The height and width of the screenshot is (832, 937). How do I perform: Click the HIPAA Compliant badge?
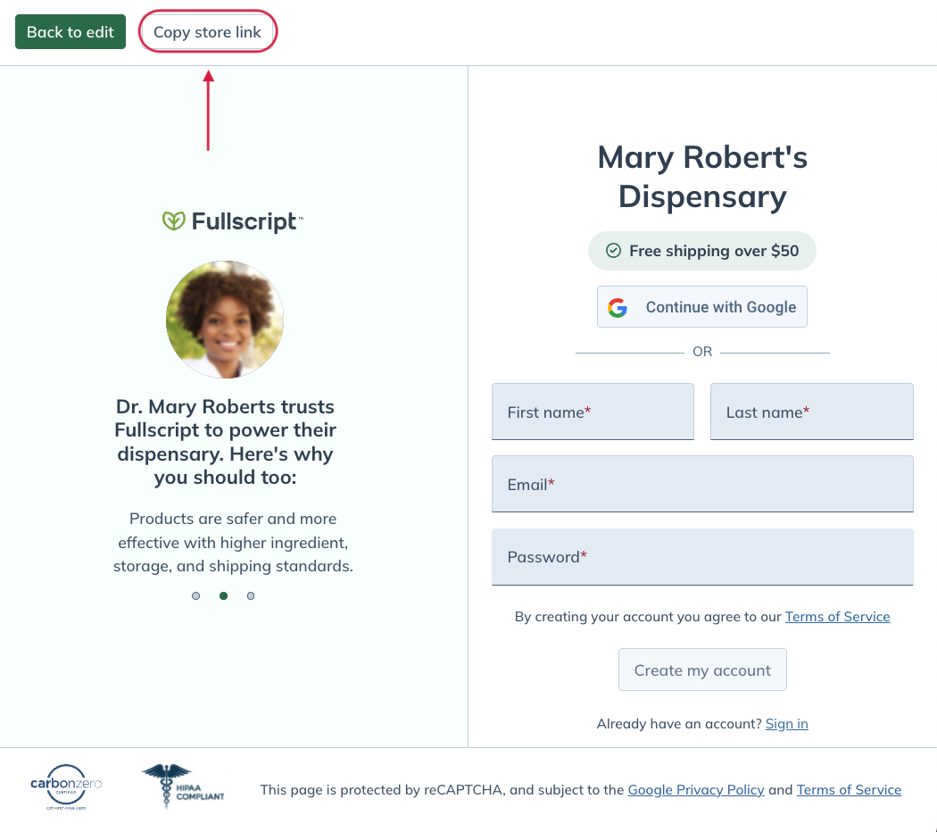[183, 786]
